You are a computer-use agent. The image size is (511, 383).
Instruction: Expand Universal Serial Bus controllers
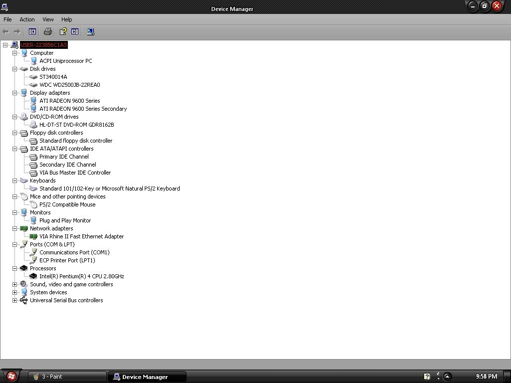pyautogui.click(x=14, y=300)
